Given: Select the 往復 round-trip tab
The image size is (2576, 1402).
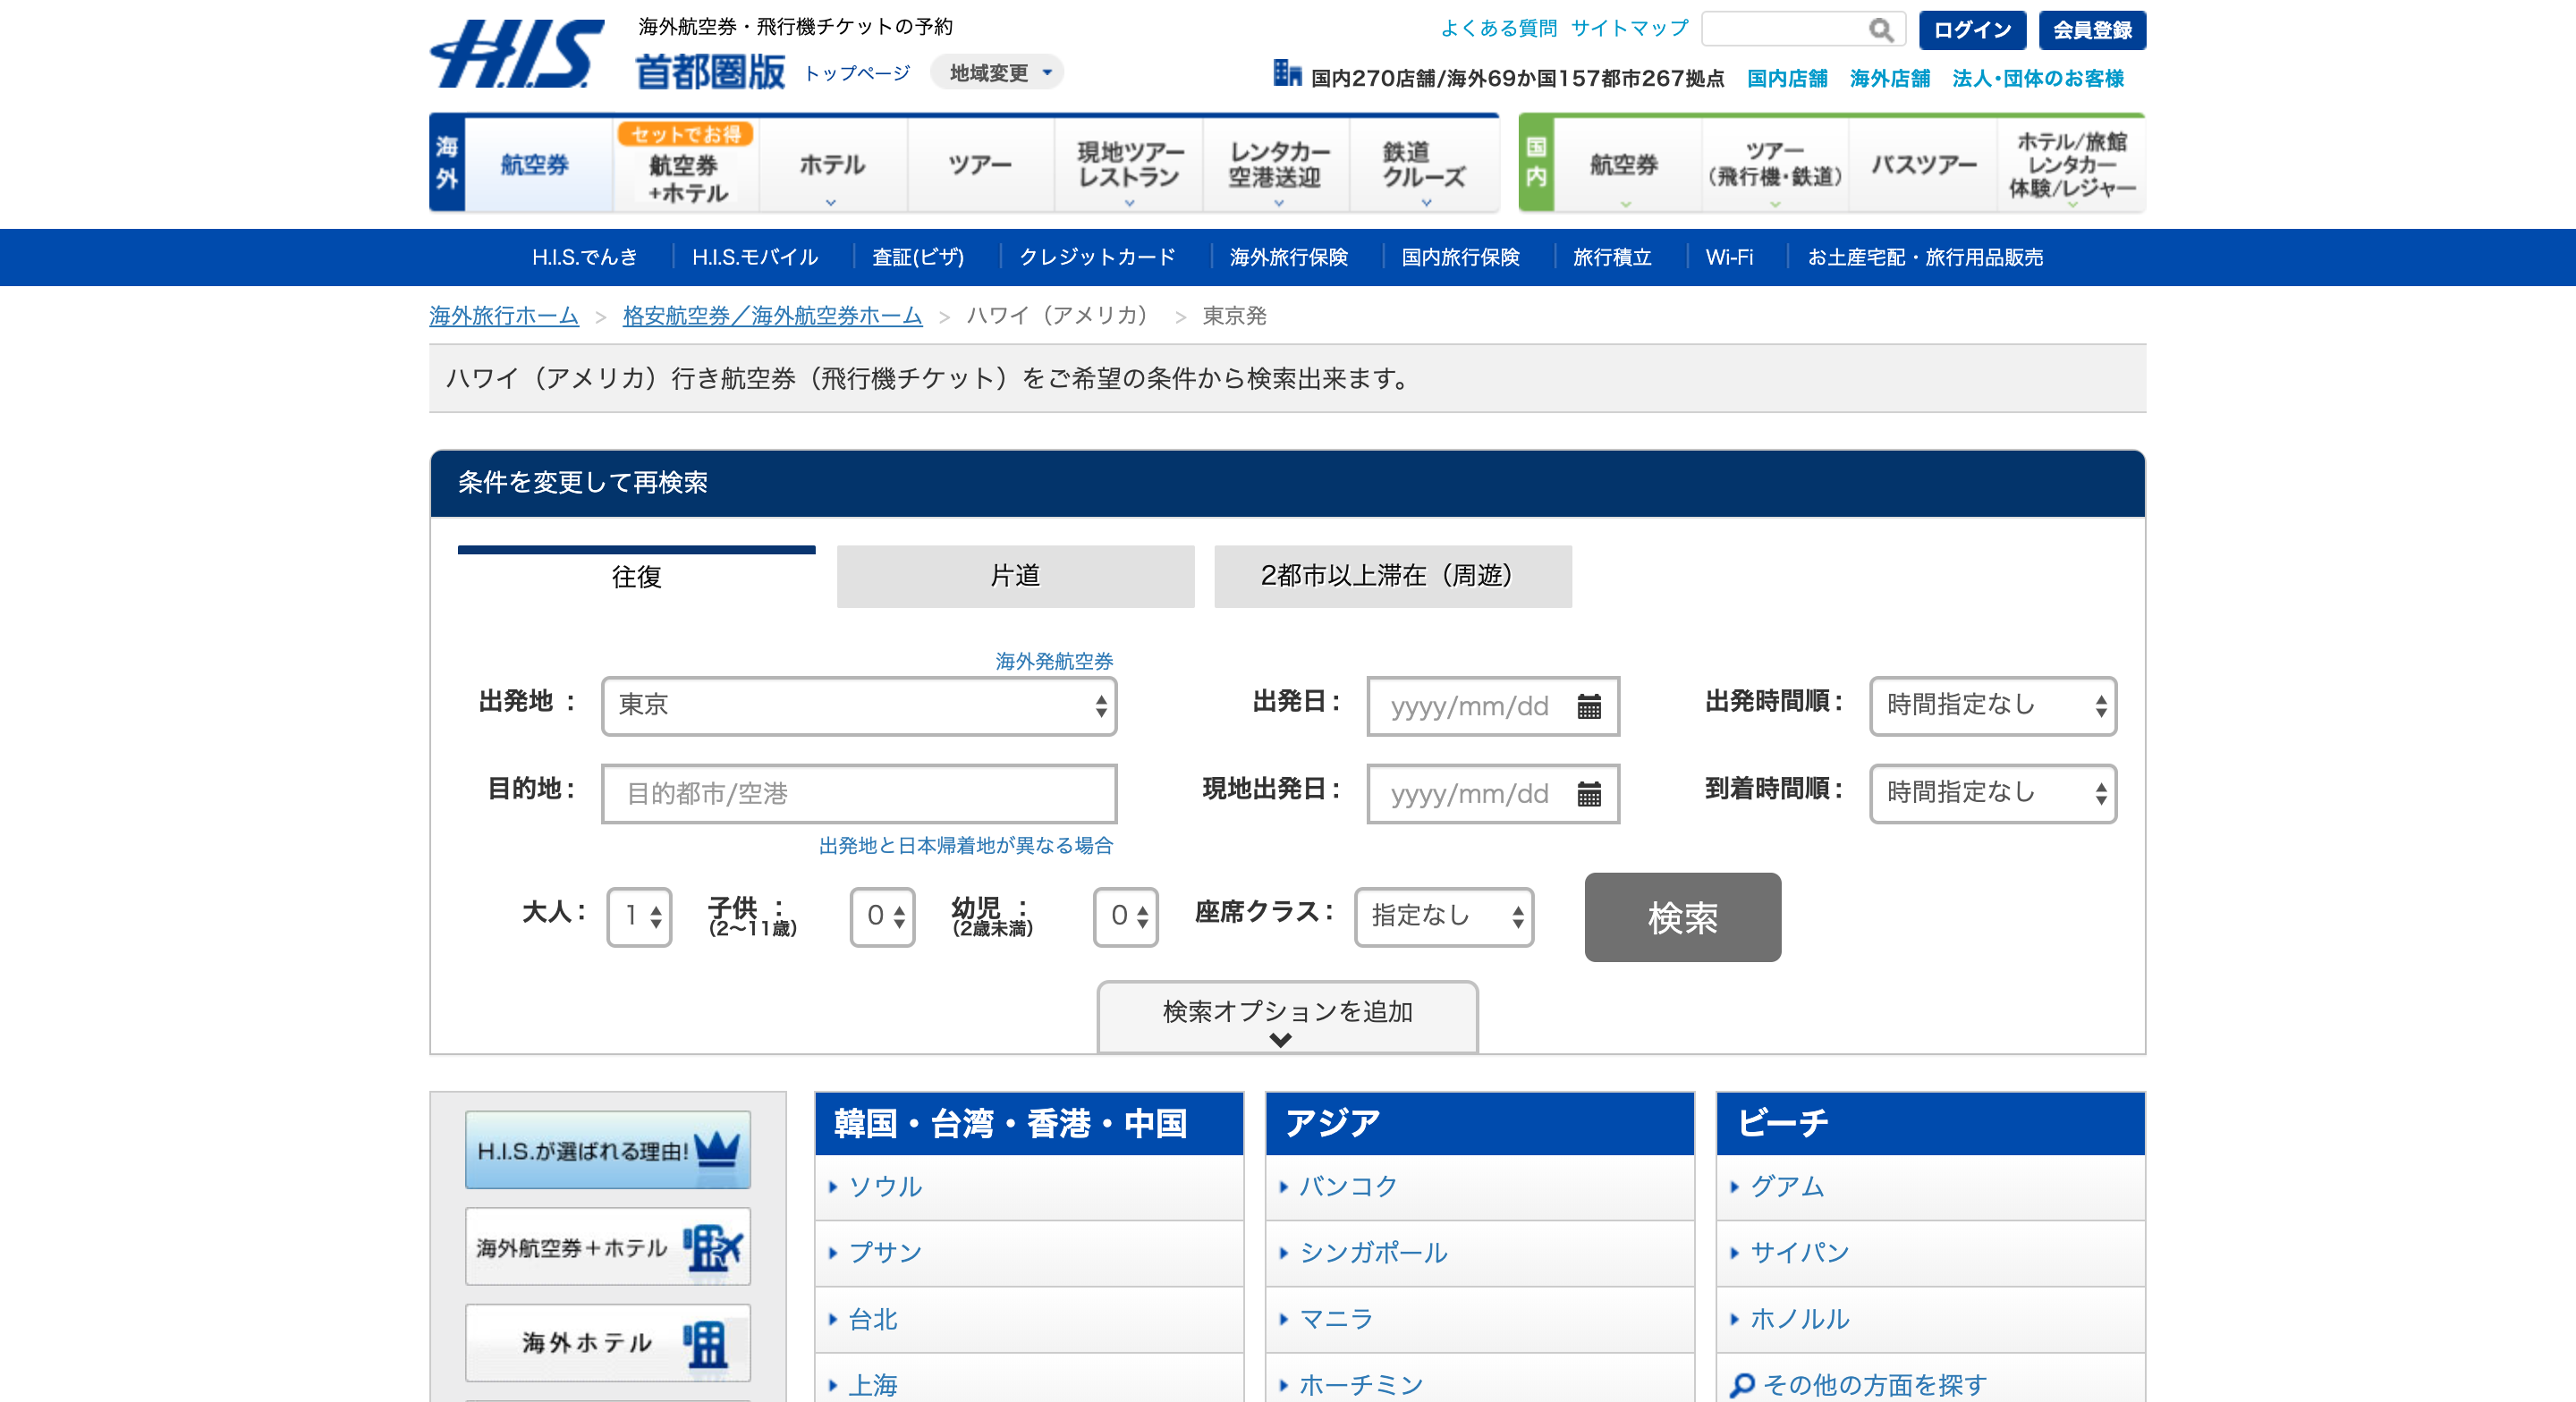Looking at the screenshot, I should (x=637, y=577).
